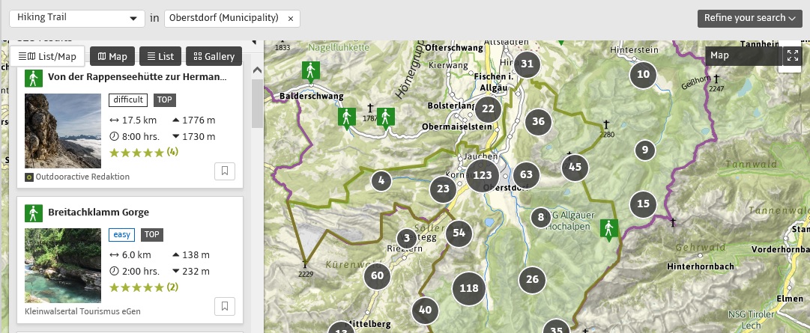Image resolution: width=810 pixels, height=333 pixels.
Task: Switch to the Map view tab
Action: coord(112,56)
